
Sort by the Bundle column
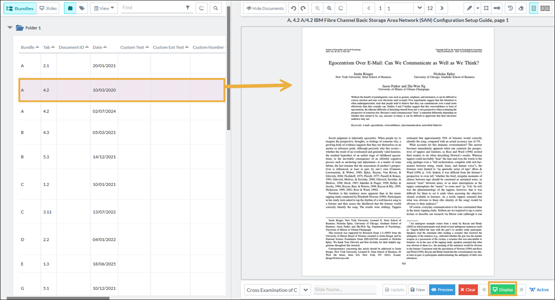(30, 47)
